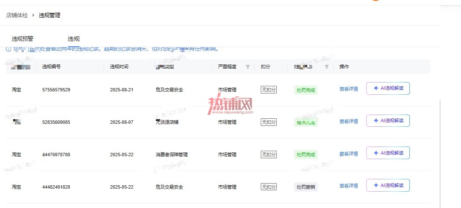Viewport: 461px width, 208px height.
Task: Click the vertical scrollbar on the right edge
Action: 440,154
